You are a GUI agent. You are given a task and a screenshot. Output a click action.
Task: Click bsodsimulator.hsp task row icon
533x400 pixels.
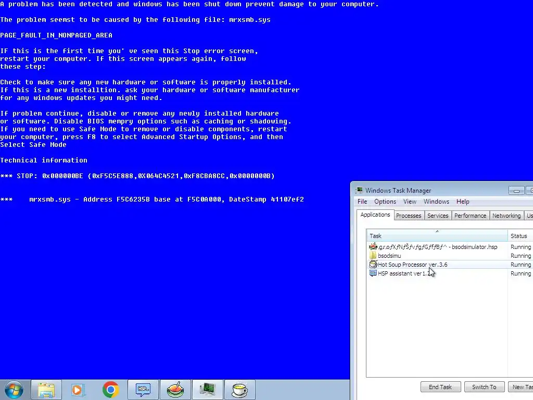373,246
